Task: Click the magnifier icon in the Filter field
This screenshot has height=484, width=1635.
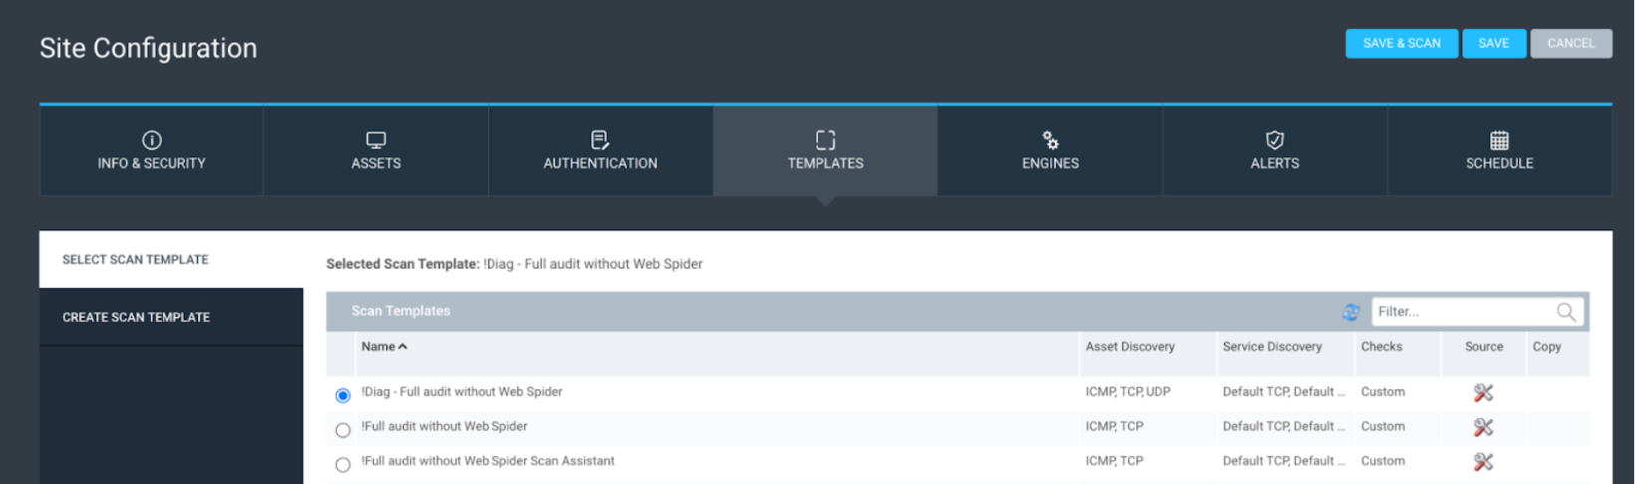Action: click(1566, 312)
